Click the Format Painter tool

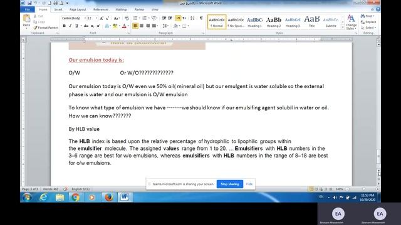click(46, 27)
